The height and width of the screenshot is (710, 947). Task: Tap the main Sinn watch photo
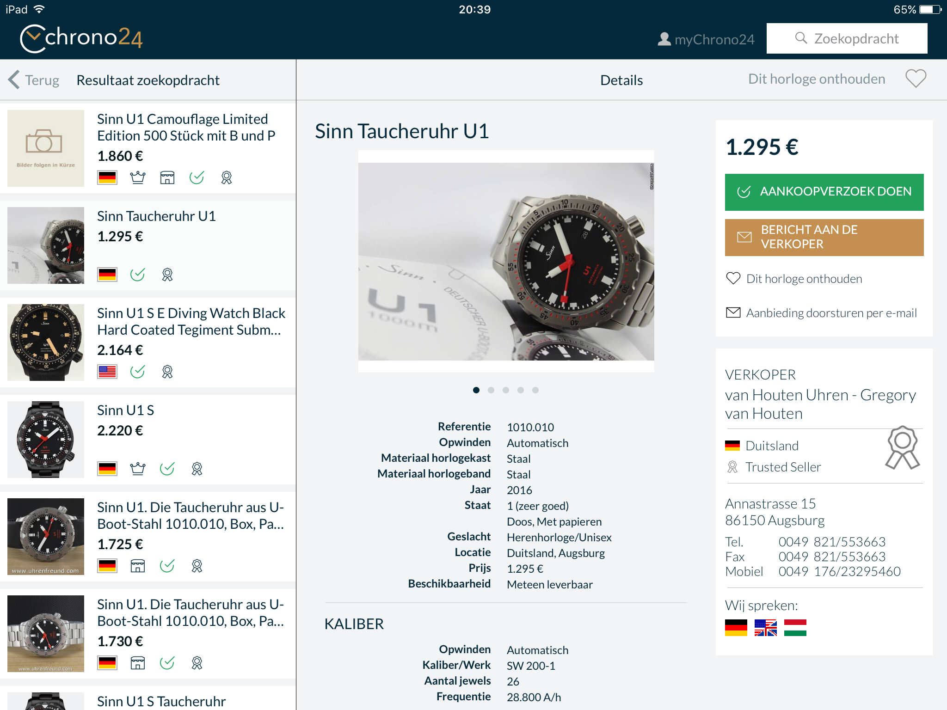506,261
